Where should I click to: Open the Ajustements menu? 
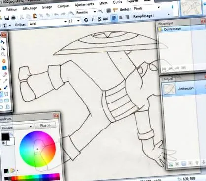coord(84,5)
